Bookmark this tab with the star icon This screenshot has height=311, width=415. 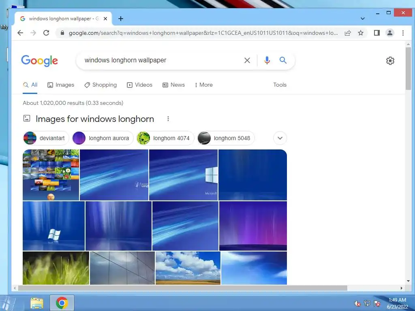point(360,33)
